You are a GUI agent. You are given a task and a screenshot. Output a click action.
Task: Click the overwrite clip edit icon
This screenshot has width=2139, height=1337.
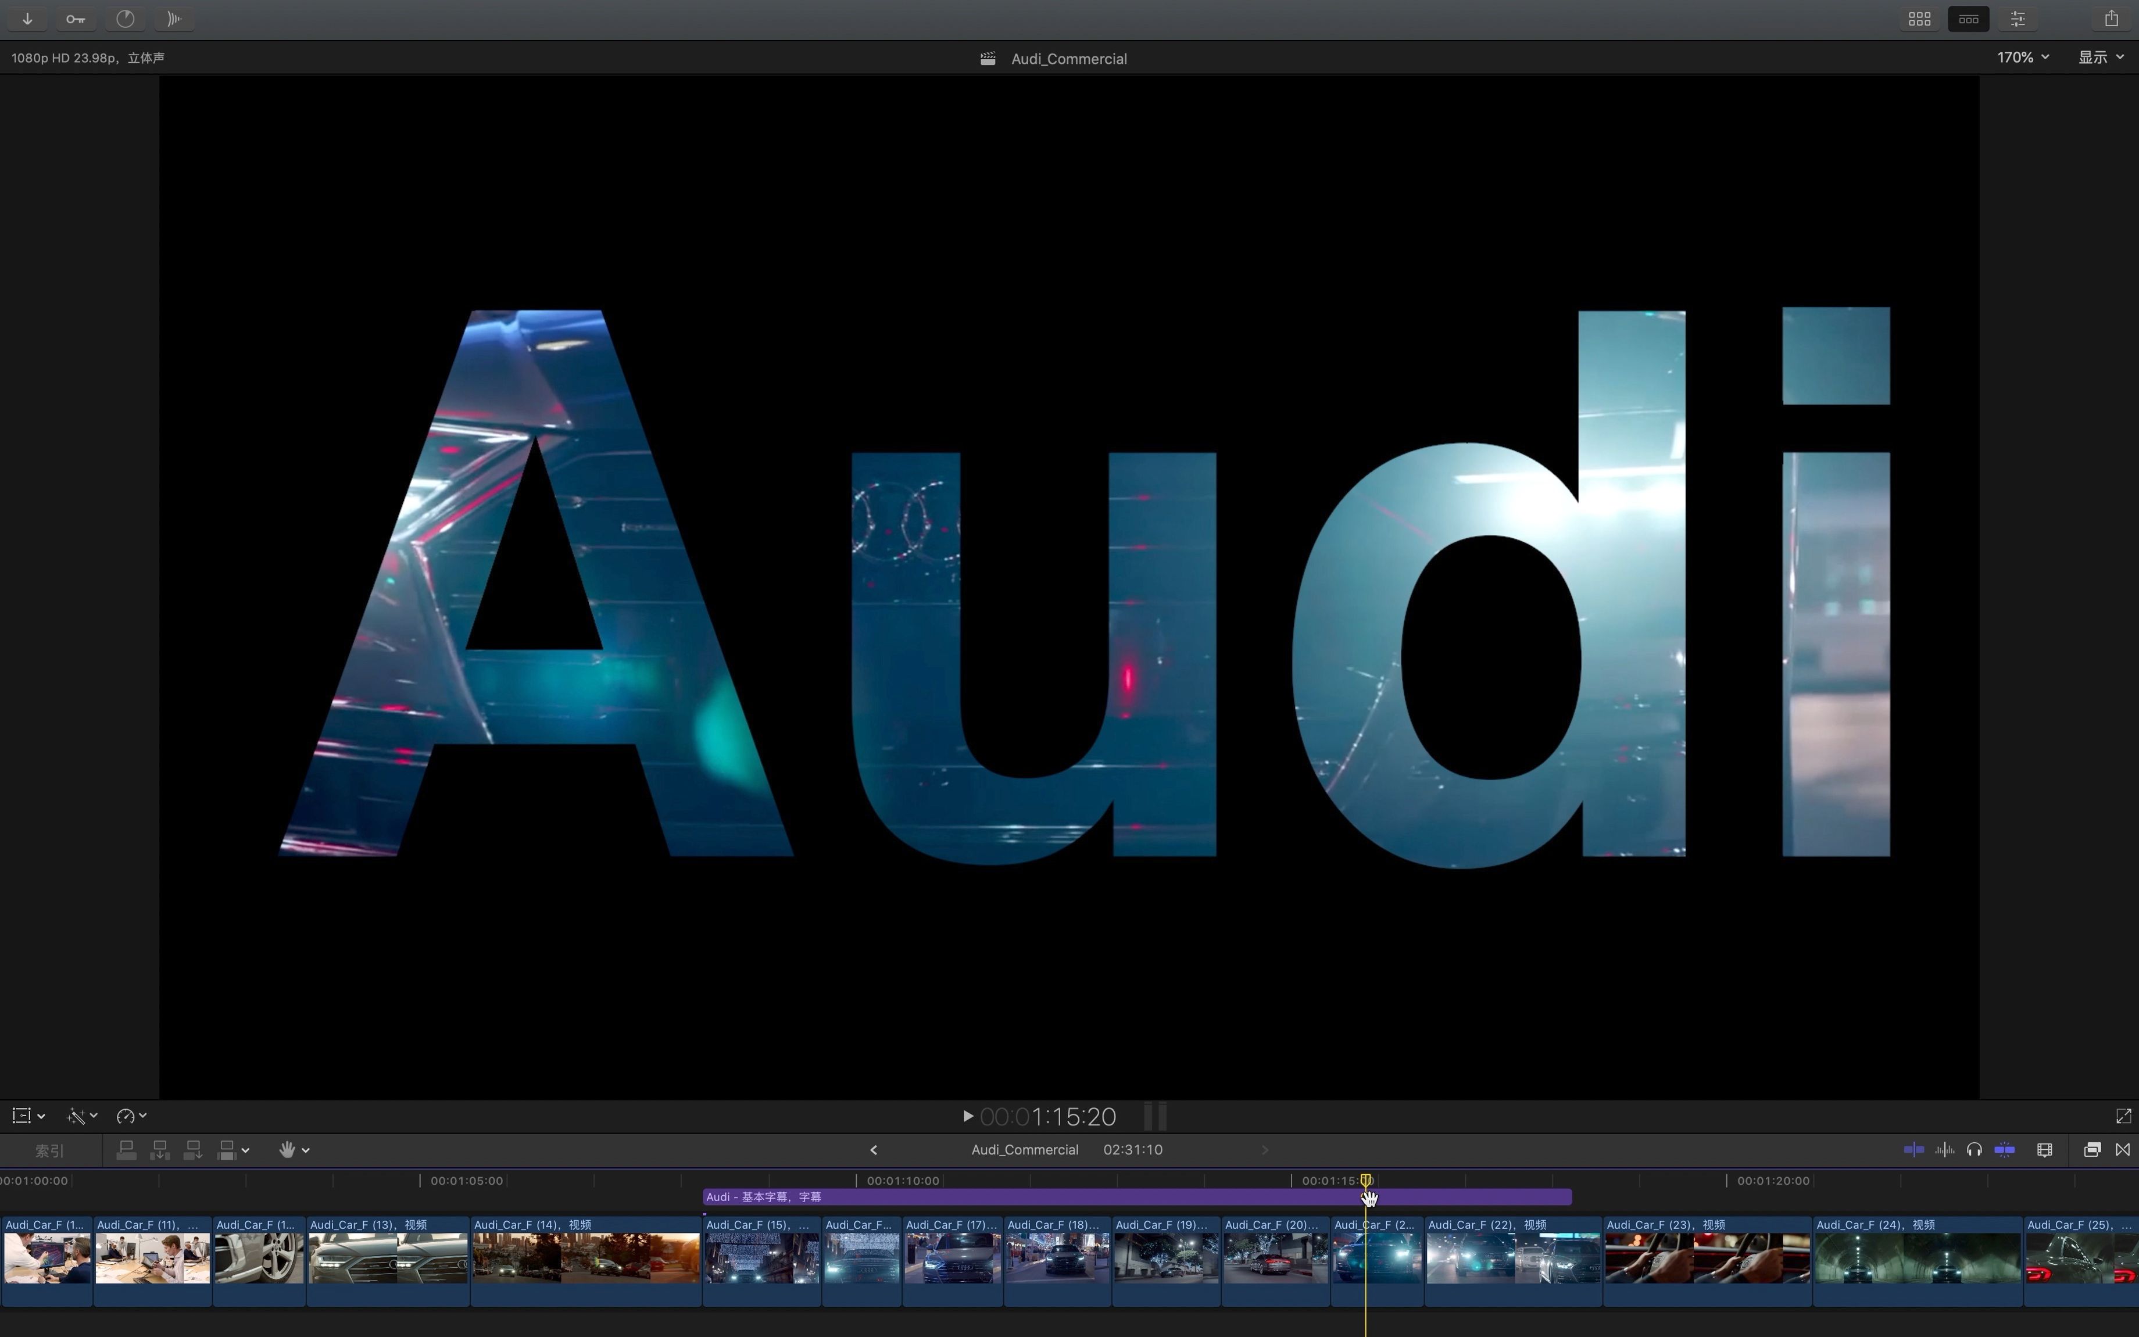pyautogui.click(x=227, y=1150)
